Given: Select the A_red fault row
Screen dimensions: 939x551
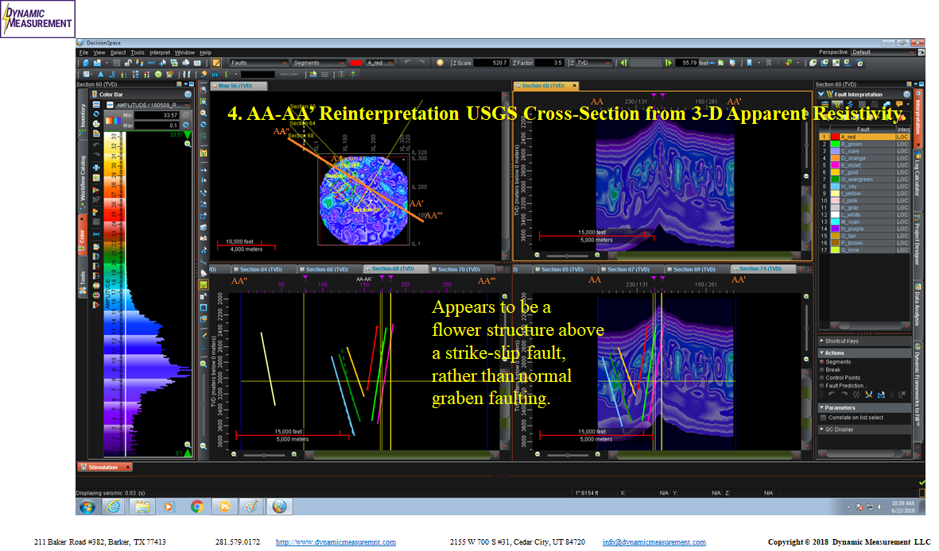Looking at the screenshot, I should tap(865, 137).
